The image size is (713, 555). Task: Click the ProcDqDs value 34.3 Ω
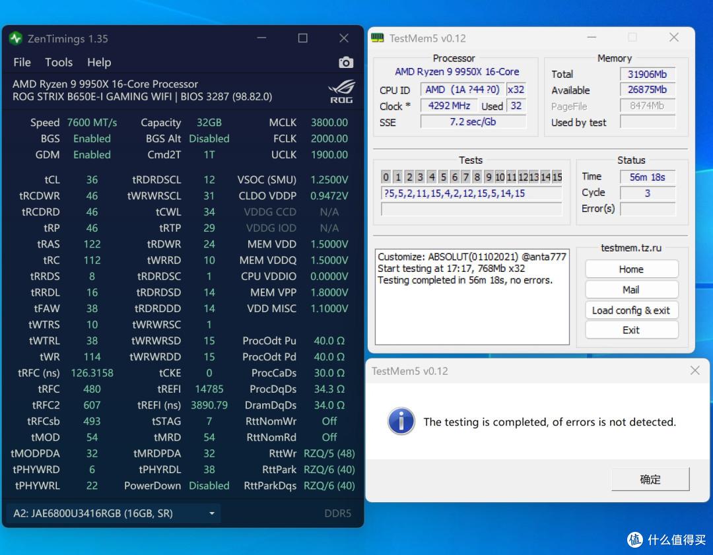pos(329,389)
